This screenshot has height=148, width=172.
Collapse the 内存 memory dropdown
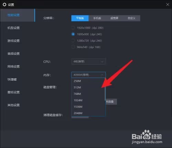coord(88,75)
